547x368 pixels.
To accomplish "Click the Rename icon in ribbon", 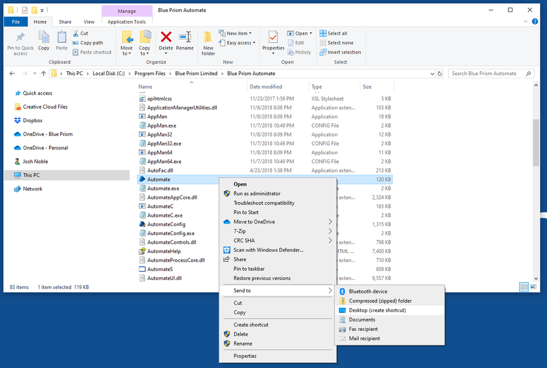I will (185, 37).
